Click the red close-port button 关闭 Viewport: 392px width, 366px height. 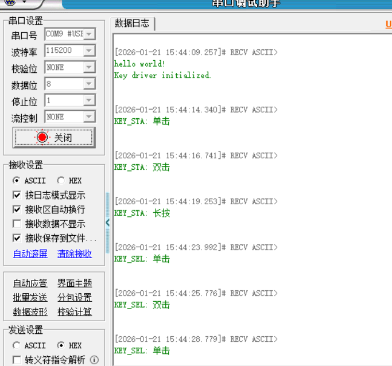tap(54, 138)
